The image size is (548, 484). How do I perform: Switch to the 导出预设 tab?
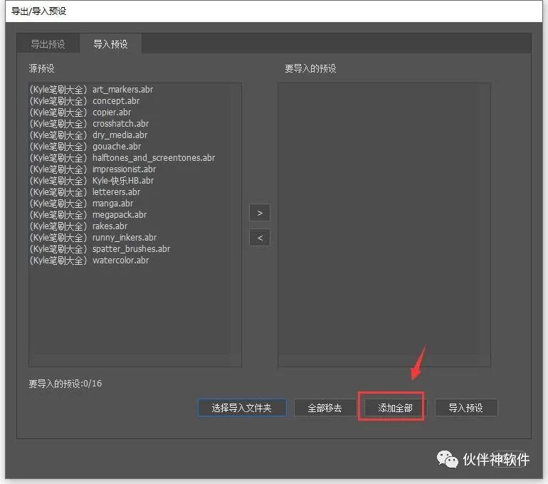click(x=48, y=44)
